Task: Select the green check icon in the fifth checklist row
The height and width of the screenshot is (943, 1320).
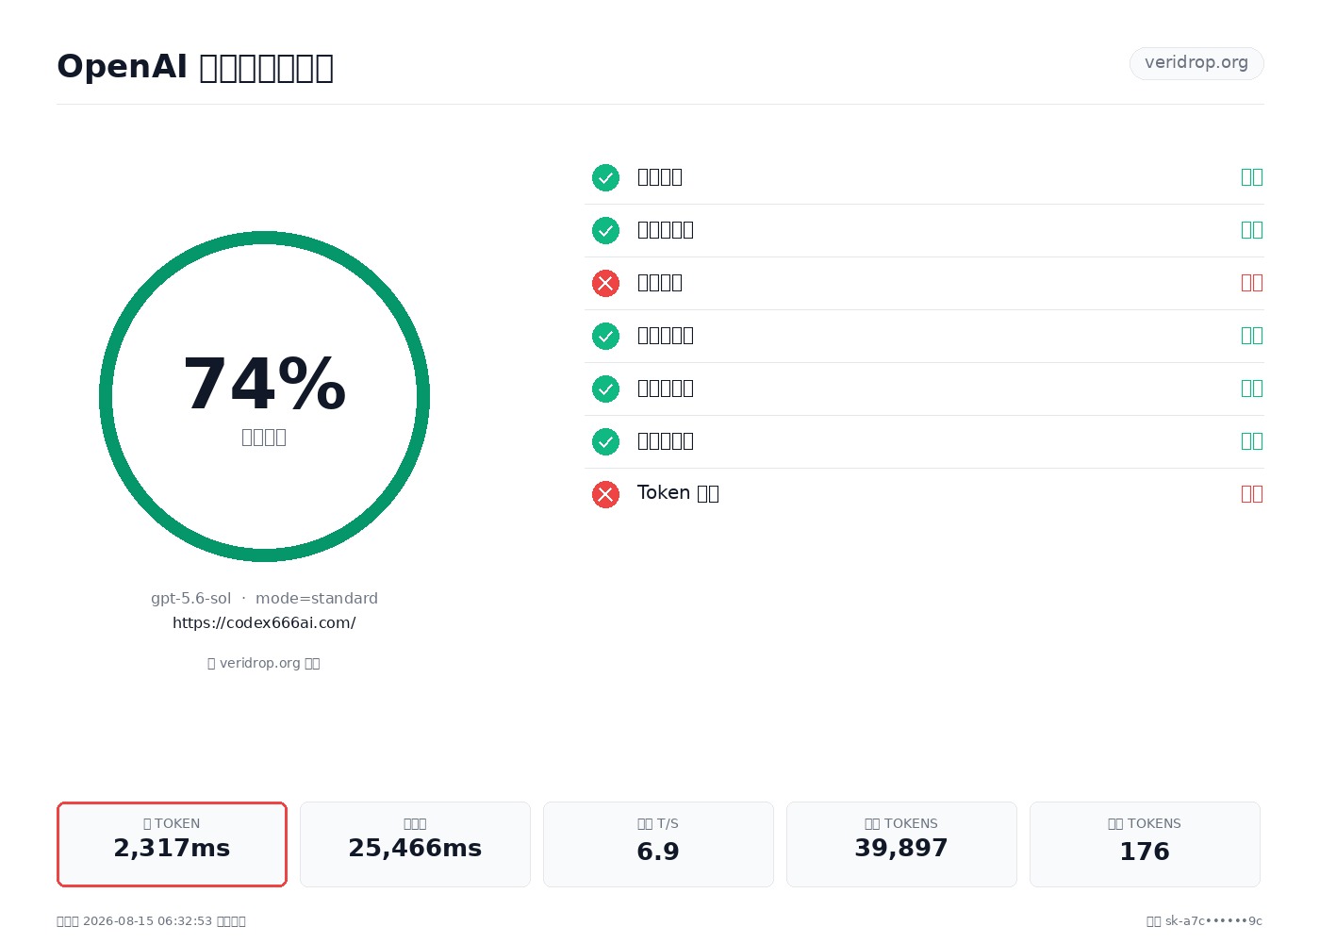Action: point(605,389)
